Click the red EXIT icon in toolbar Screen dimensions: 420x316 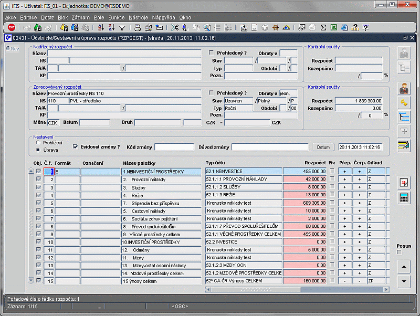coord(11,27)
